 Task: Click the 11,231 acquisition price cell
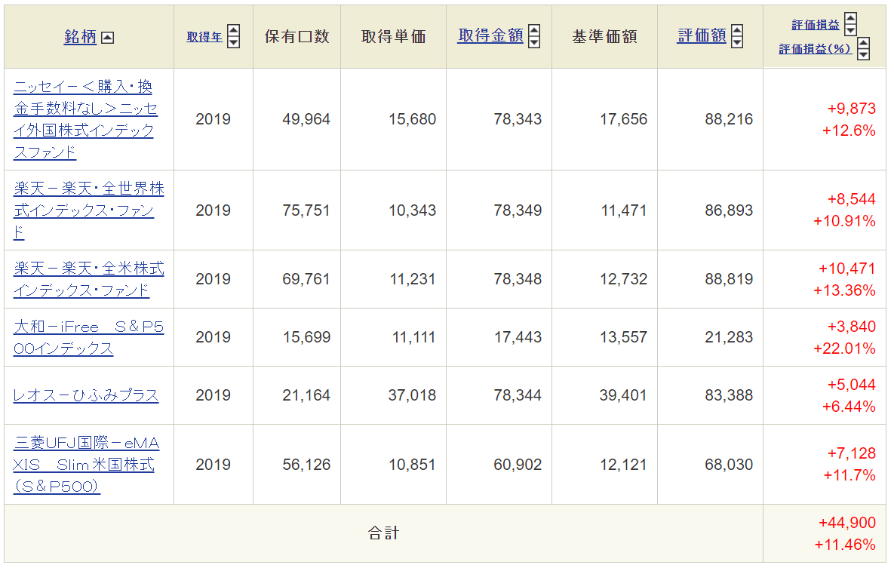pos(412,279)
